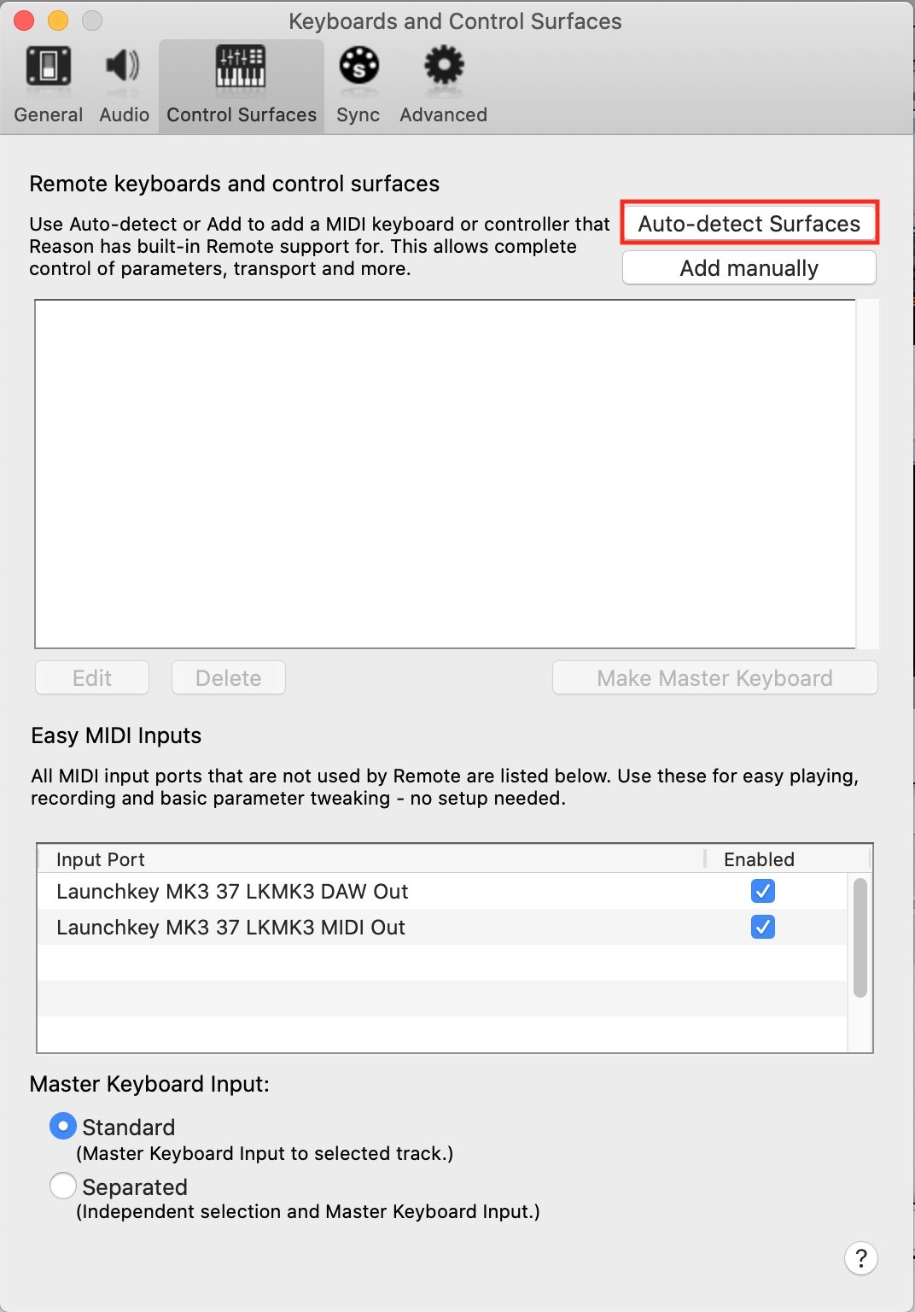Select the Launchkey MK3 37 LKMK3 MIDI Out row
Image resolution: width=915 pixels, height=1312 pixels.
tap(442, 927)
